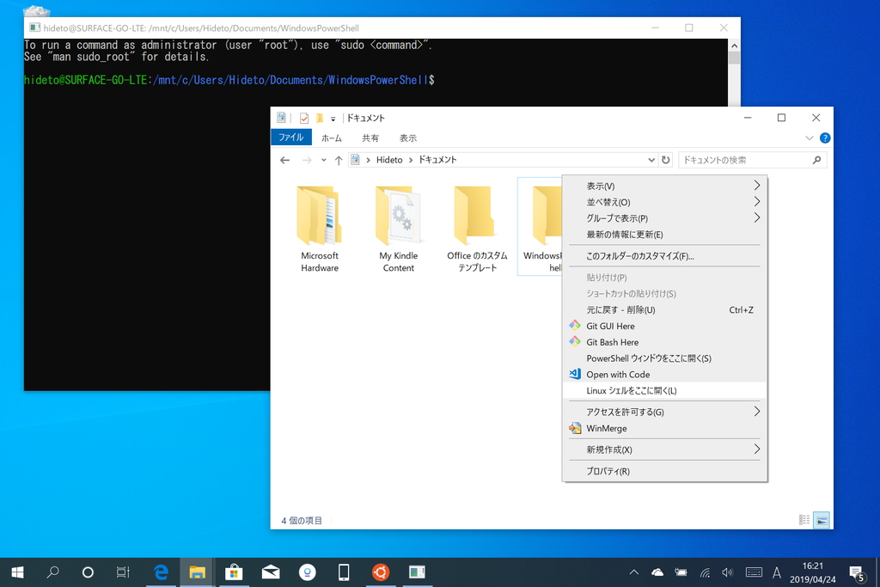Viewport: 880px width, 587px height.
Task: Click the volume control in the system tray
Action: (727, 572)
